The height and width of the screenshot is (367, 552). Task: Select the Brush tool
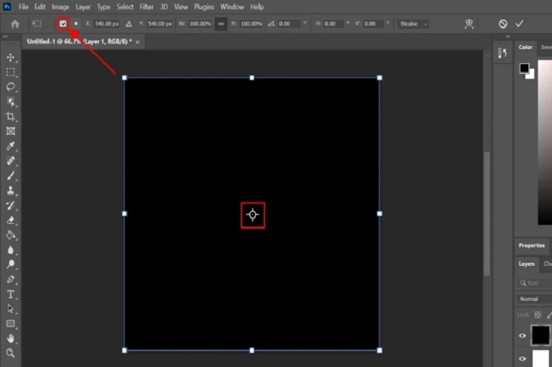point(11,176)
